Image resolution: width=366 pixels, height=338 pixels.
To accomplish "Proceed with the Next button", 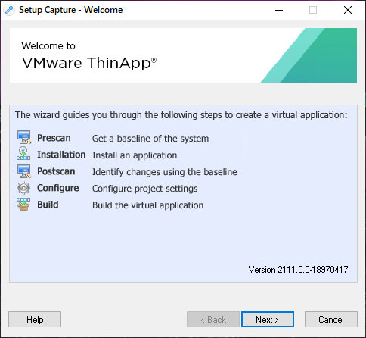I will 268,320.
